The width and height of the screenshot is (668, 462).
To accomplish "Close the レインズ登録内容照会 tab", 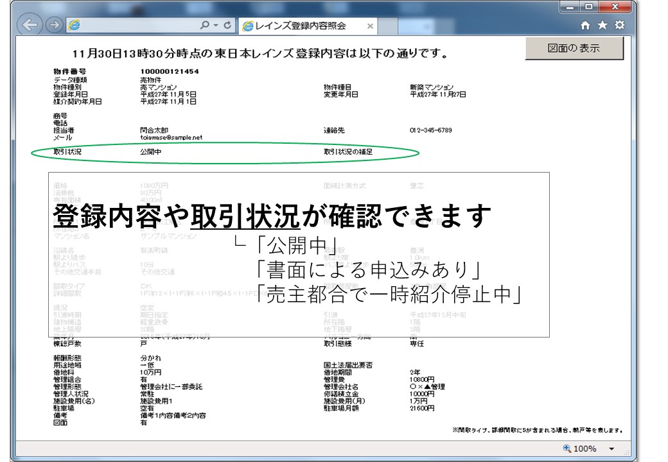I will [x=370, y=26].
